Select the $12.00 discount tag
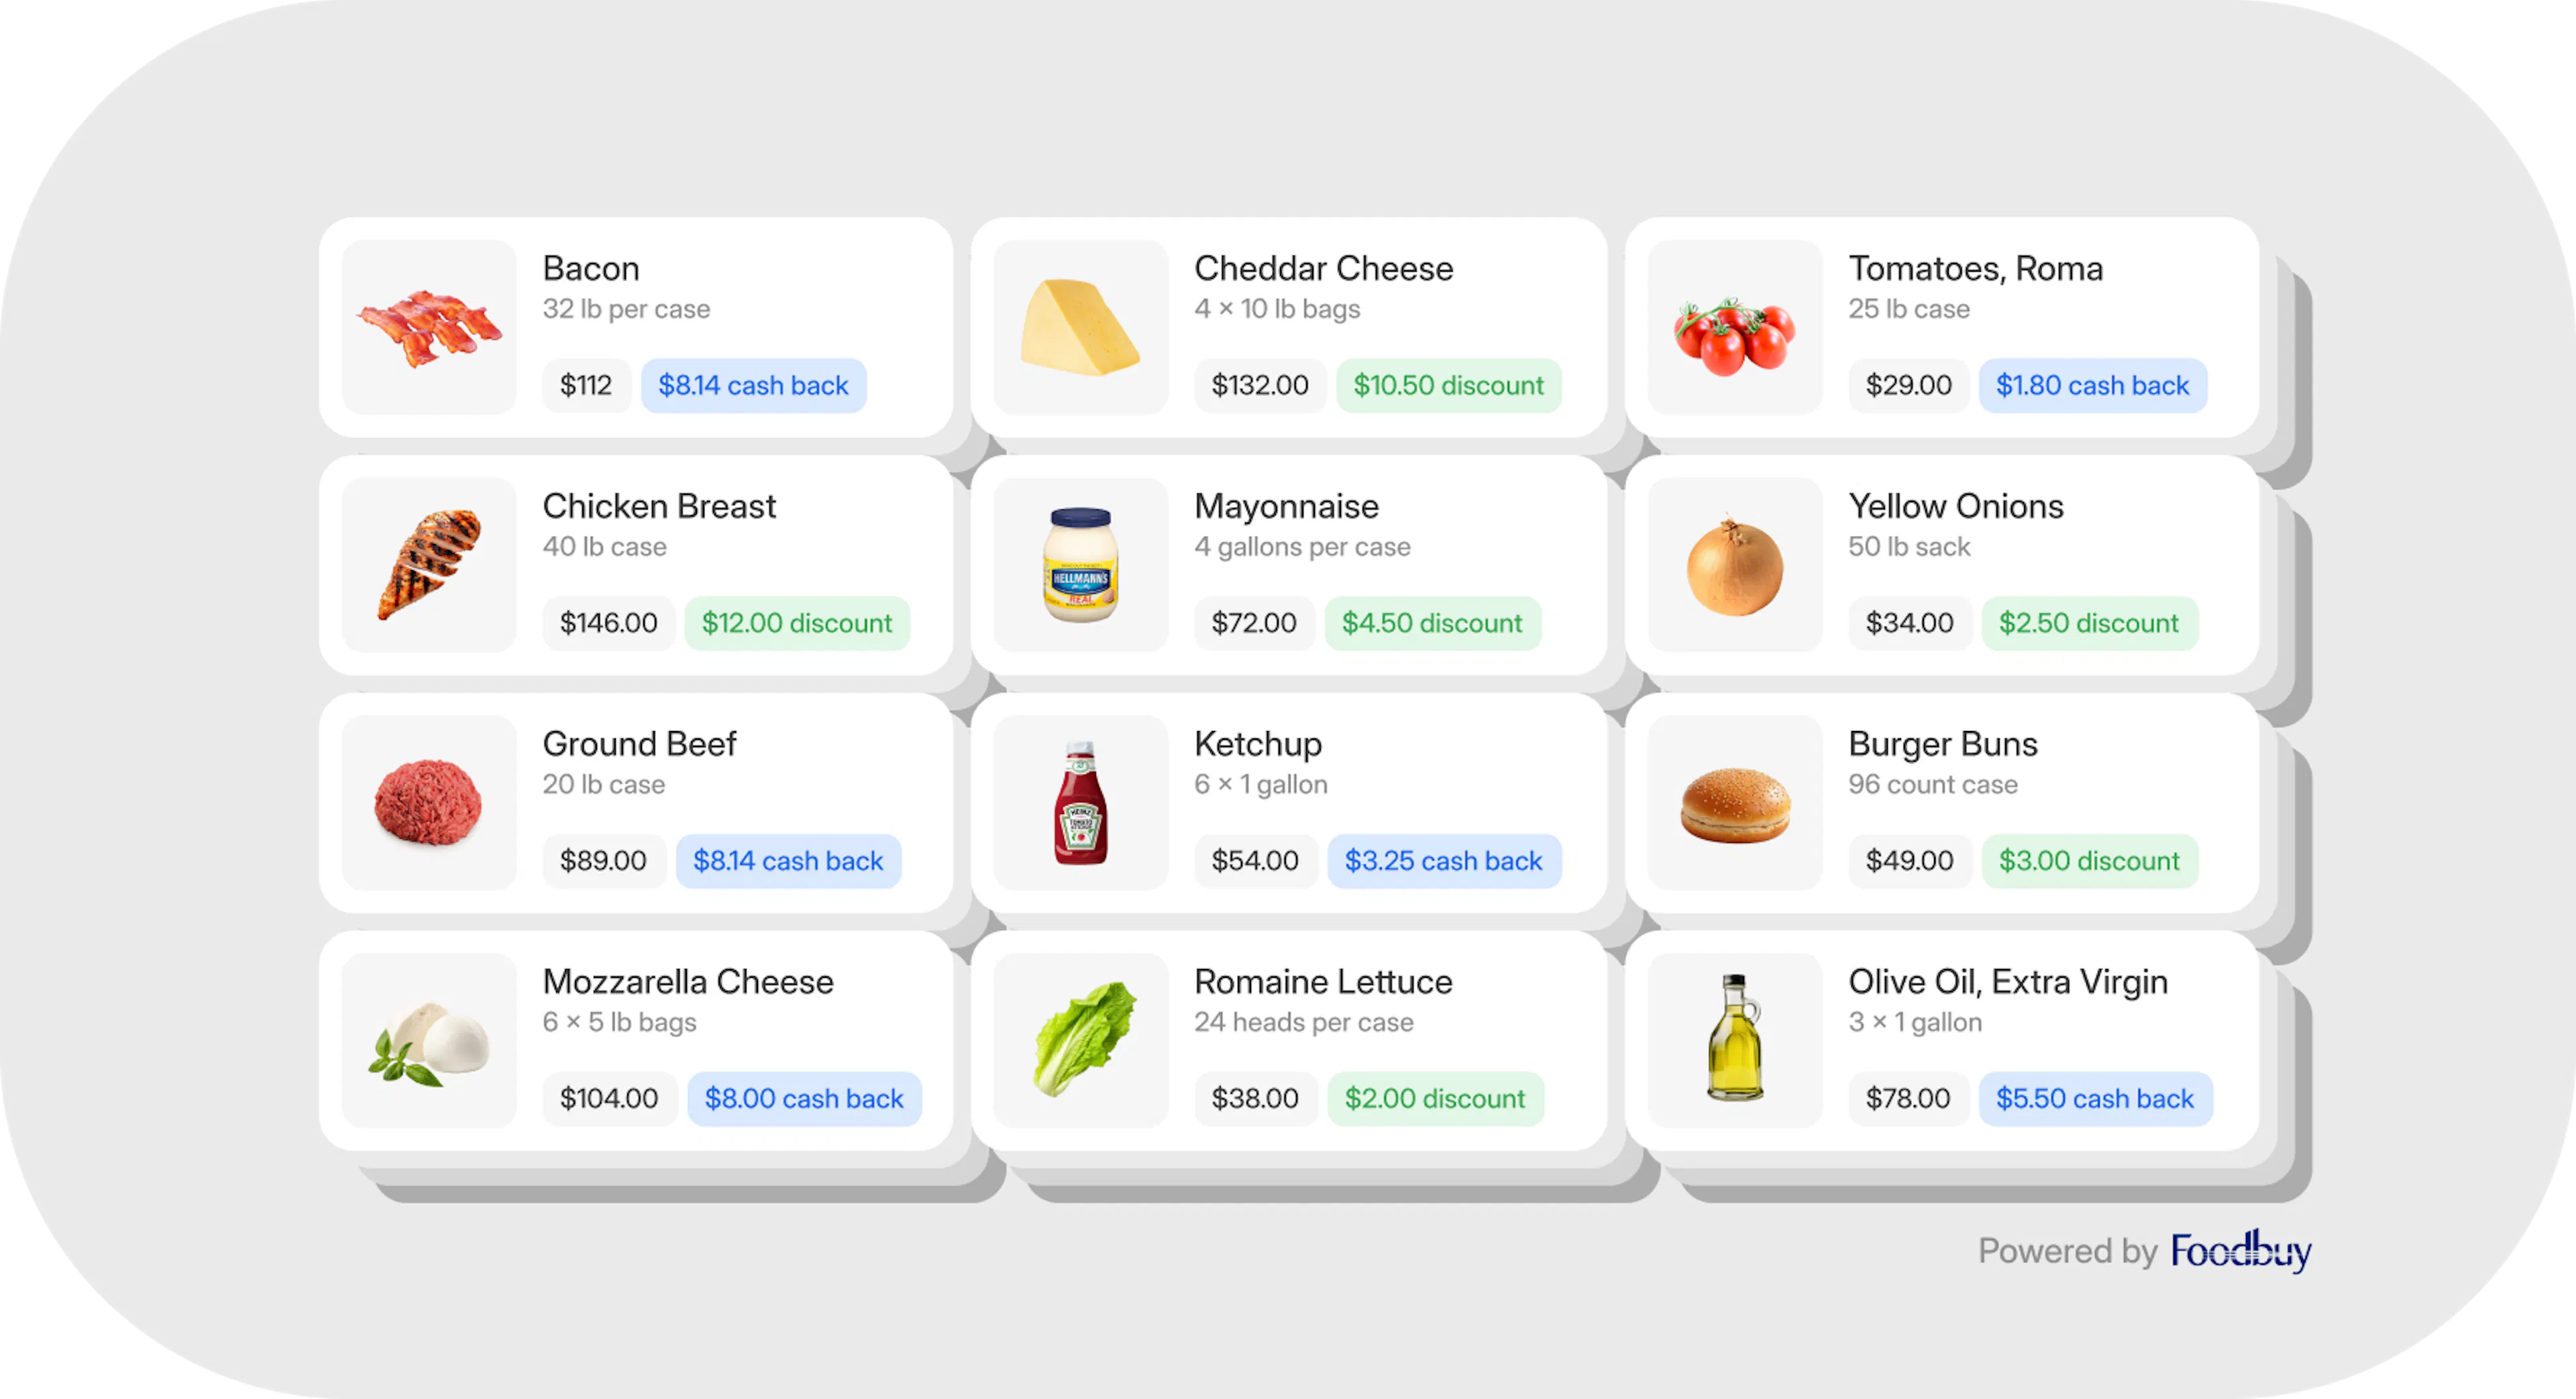Screen dimensions: 2576x1399 coord(796,623)
